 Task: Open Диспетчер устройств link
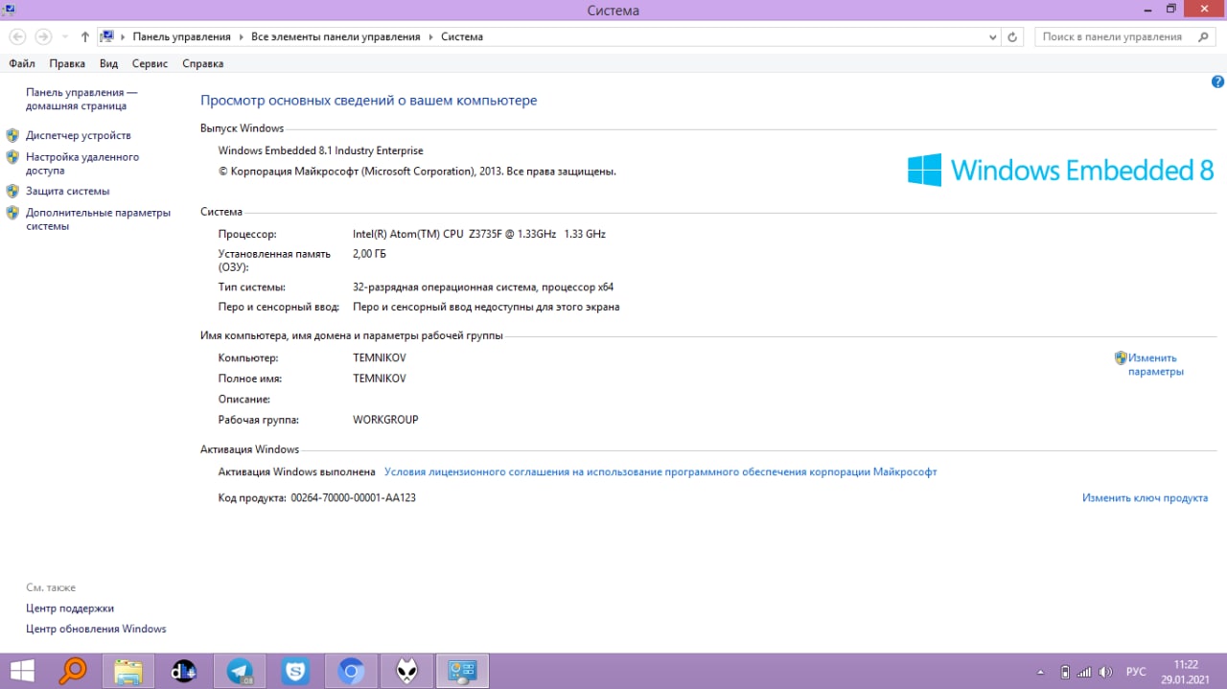pyautogui.click(x=79, y=135)
